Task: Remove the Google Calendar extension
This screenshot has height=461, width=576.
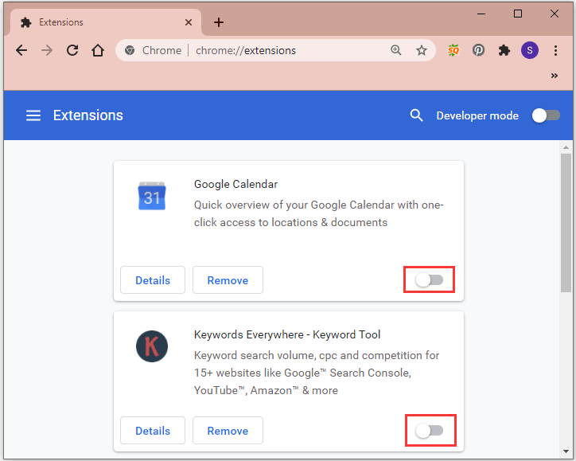Action: [228, 280]
